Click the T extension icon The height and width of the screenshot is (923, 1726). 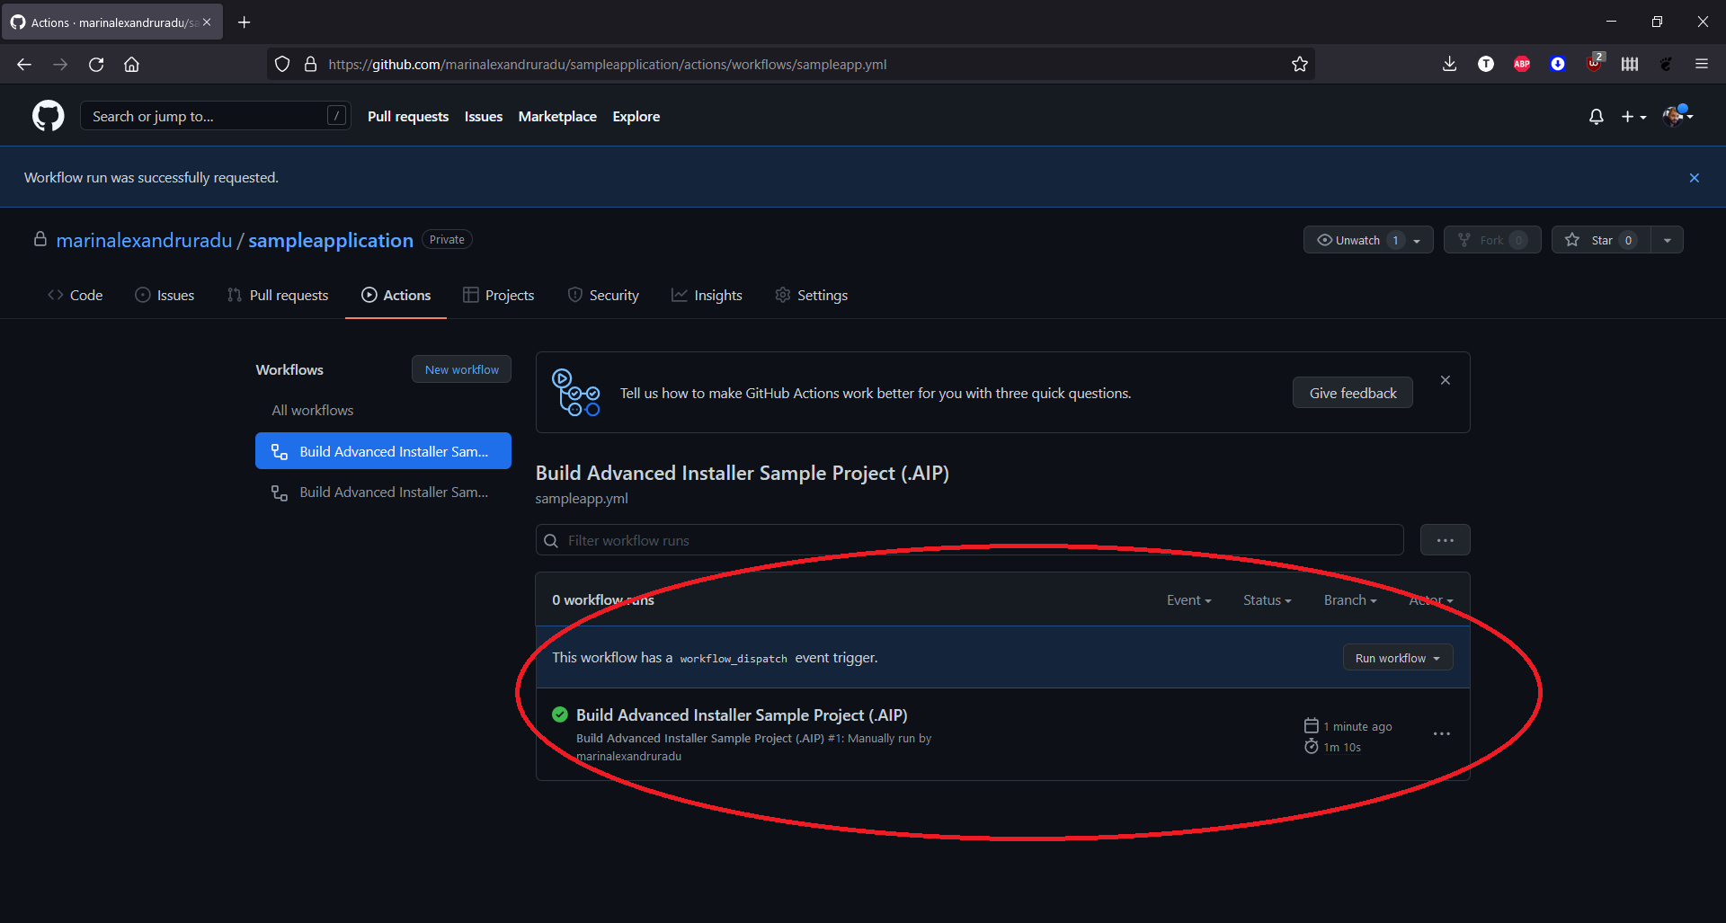(x=1485, y=64)
